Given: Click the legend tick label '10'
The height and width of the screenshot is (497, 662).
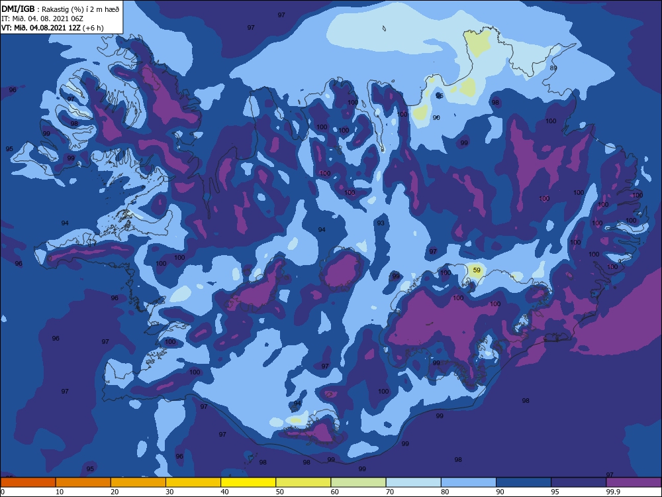Looking at the screenshot, I should pos(60,492).
